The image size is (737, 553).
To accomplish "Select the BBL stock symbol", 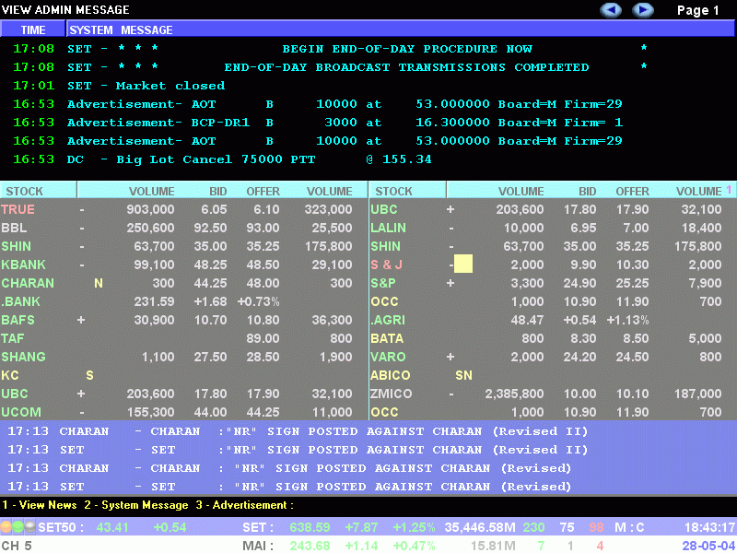I will (14, 228).
